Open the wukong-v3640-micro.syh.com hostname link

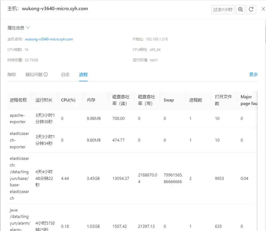pyautogui.click(x=49, y=39)
